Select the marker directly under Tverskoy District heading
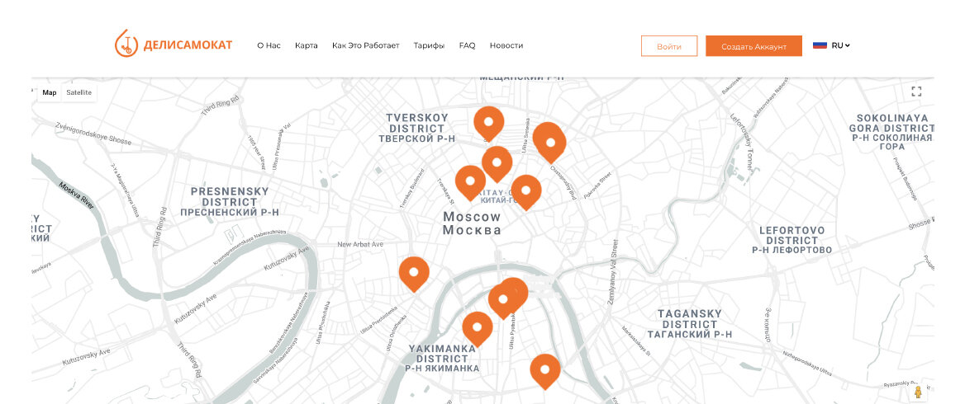The height and width of the screenshot is (404, 965). [x=488, y=122]
